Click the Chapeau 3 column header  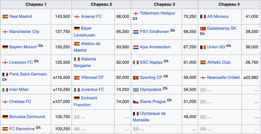tap(164, 4)
